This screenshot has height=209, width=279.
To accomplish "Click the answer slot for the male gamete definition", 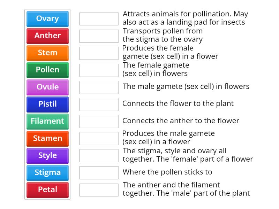I will tap(99, 87).
